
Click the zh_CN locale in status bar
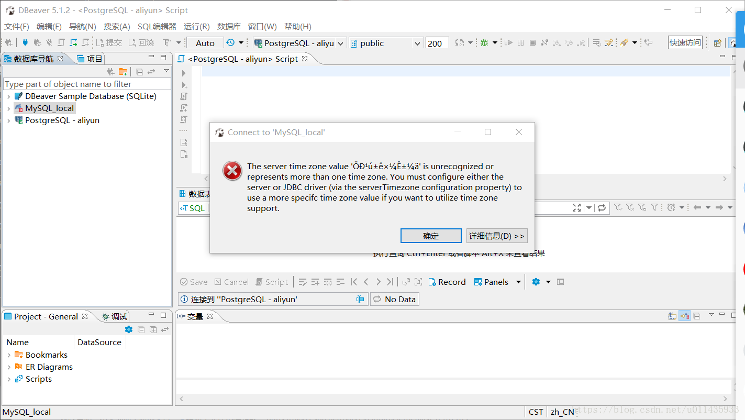tap(562, 412)
